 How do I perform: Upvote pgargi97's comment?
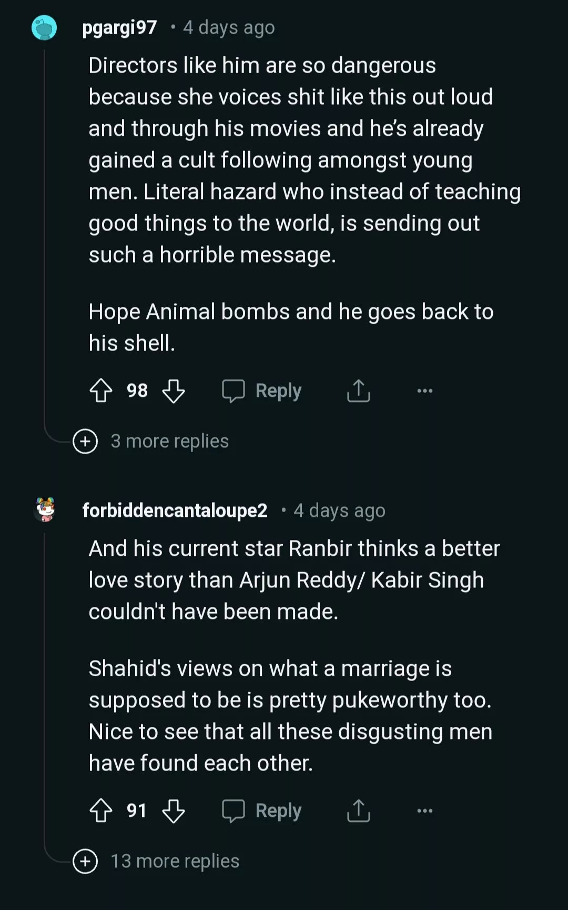pos(101,391)
